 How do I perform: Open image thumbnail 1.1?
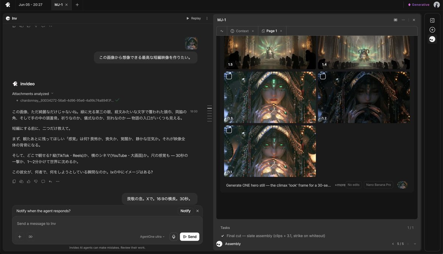270,151
